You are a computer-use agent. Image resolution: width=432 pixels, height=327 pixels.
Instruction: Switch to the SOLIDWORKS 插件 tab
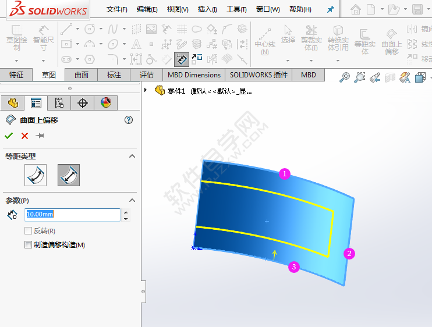coord(259,75)
